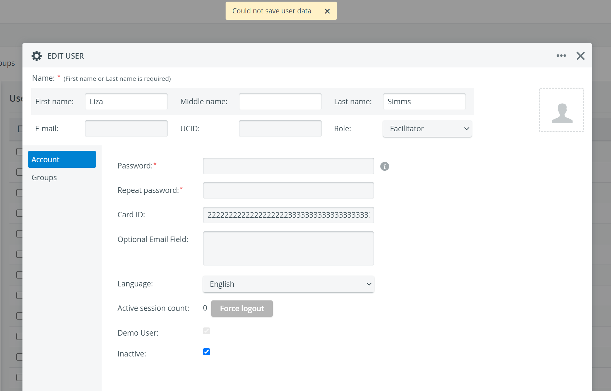Image resolution: width=611 pixels, height=391 pixels.
Task: Click the Password input field
Action: [x=288, y=166]
